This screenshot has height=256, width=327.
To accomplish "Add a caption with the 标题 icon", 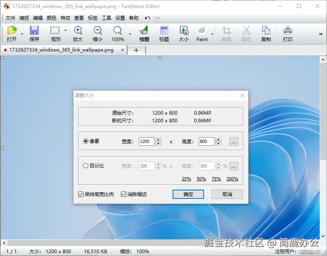I will 164,33.
